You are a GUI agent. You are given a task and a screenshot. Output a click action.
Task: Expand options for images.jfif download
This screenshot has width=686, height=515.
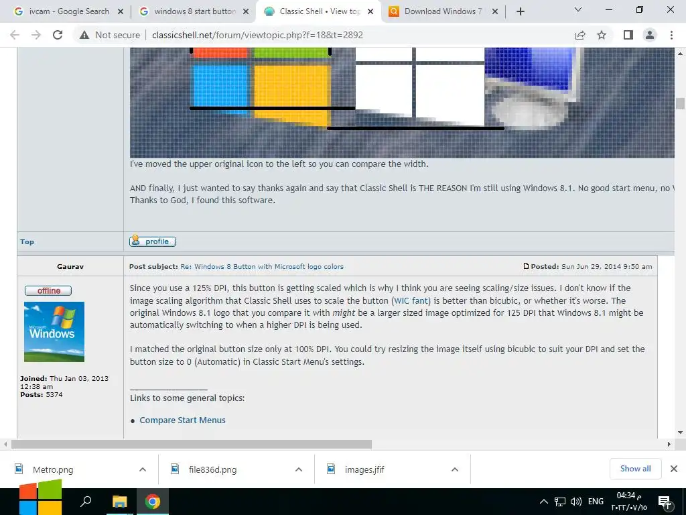pyautogui.click(x=455, y=469)
